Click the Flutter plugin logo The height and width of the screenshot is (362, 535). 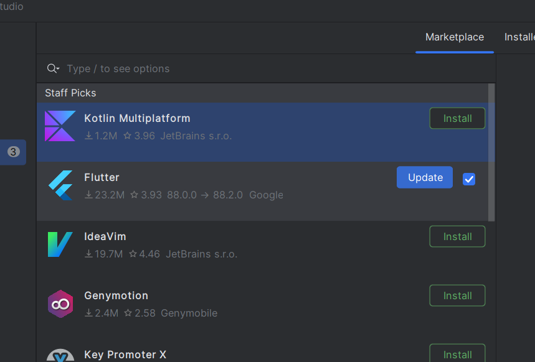[60, 185]
